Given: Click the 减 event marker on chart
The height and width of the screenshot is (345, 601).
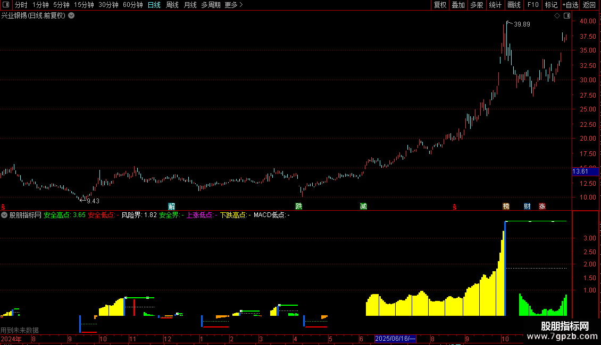Looking at the screenshot, I should click(x=363, y=206).
